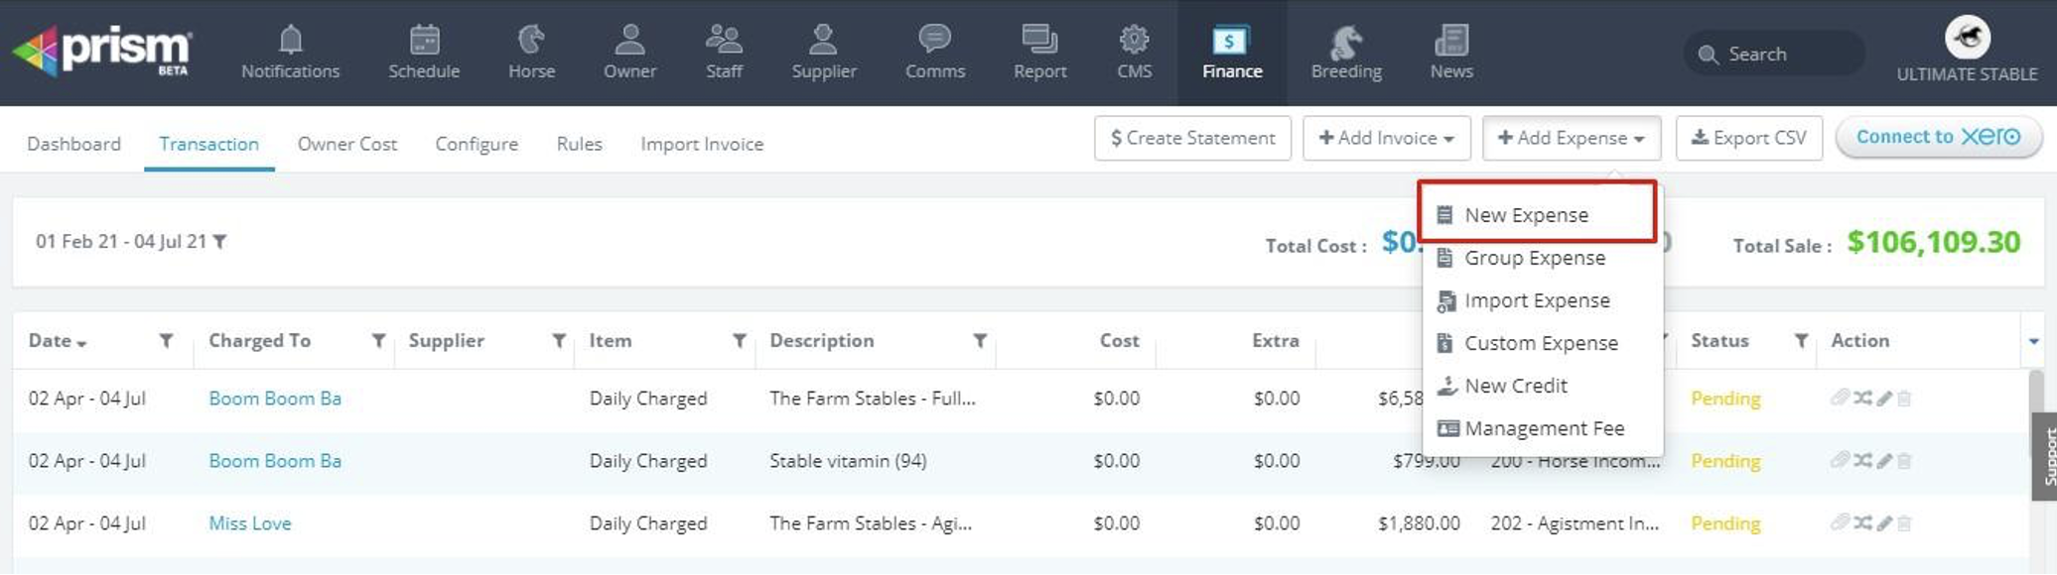Open the CMS gear icon

click(1134, 41)
